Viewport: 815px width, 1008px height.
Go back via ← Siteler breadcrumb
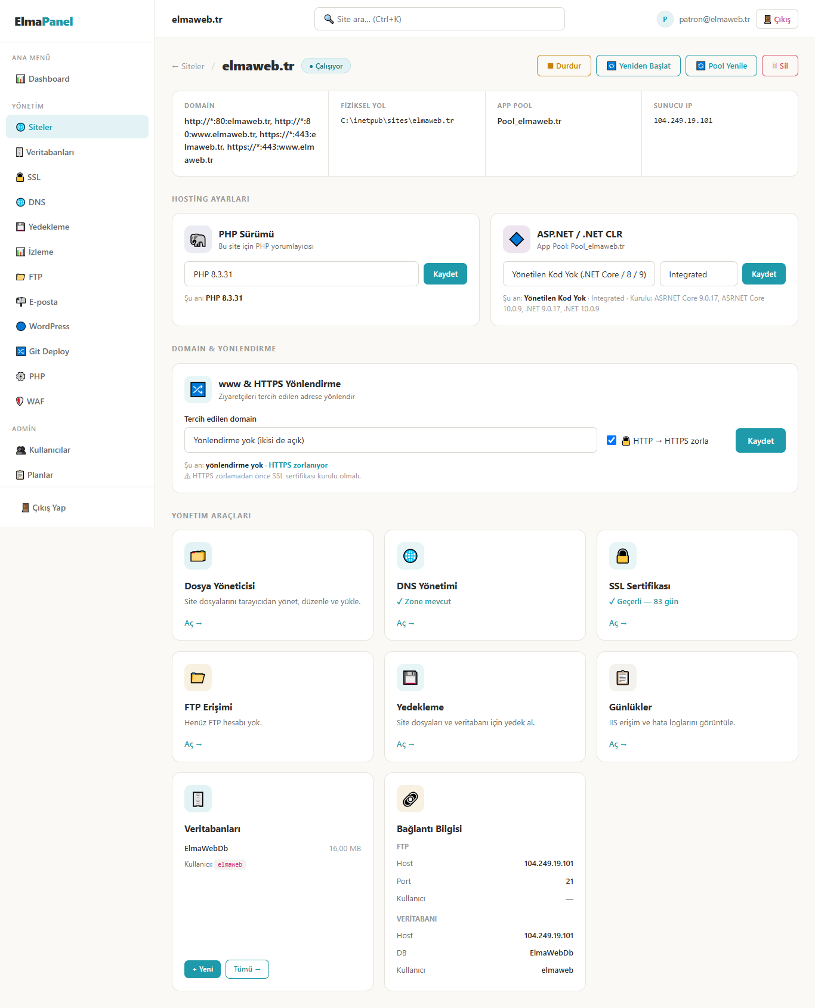click(188, 66)
